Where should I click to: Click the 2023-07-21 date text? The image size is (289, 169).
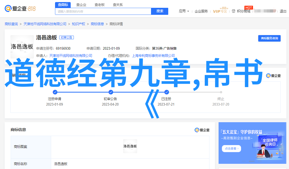(x=166, y=104)
